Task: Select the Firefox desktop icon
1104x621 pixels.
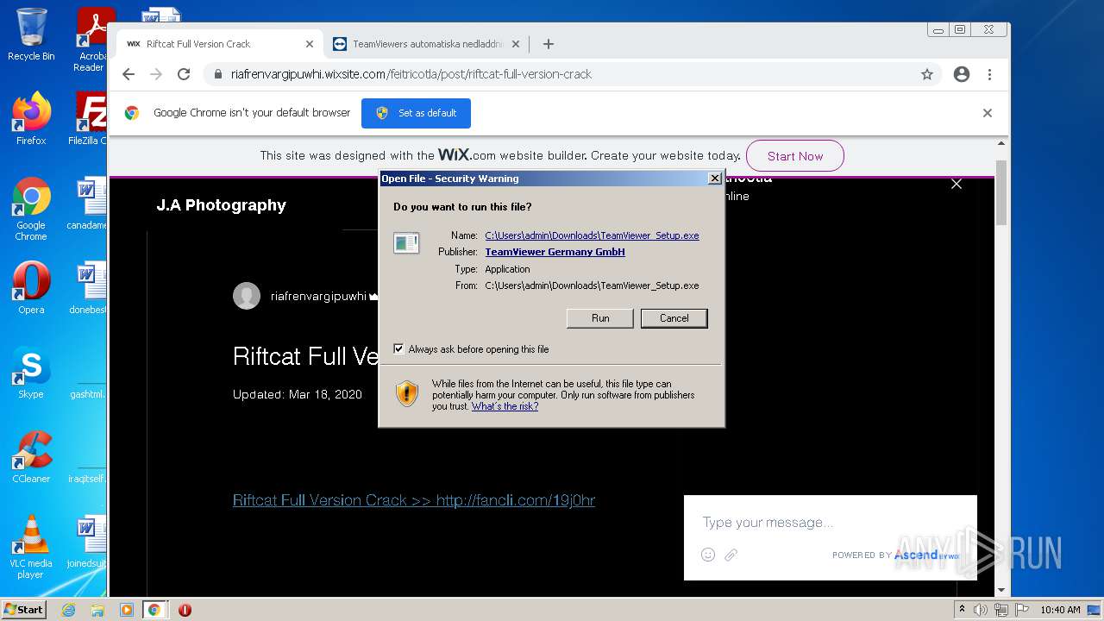Action: coord(31,118)
